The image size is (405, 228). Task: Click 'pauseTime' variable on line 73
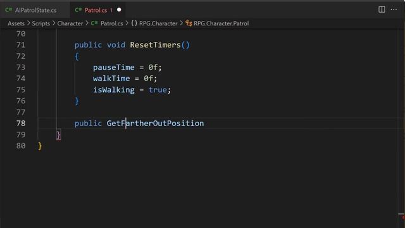point(114,68)
